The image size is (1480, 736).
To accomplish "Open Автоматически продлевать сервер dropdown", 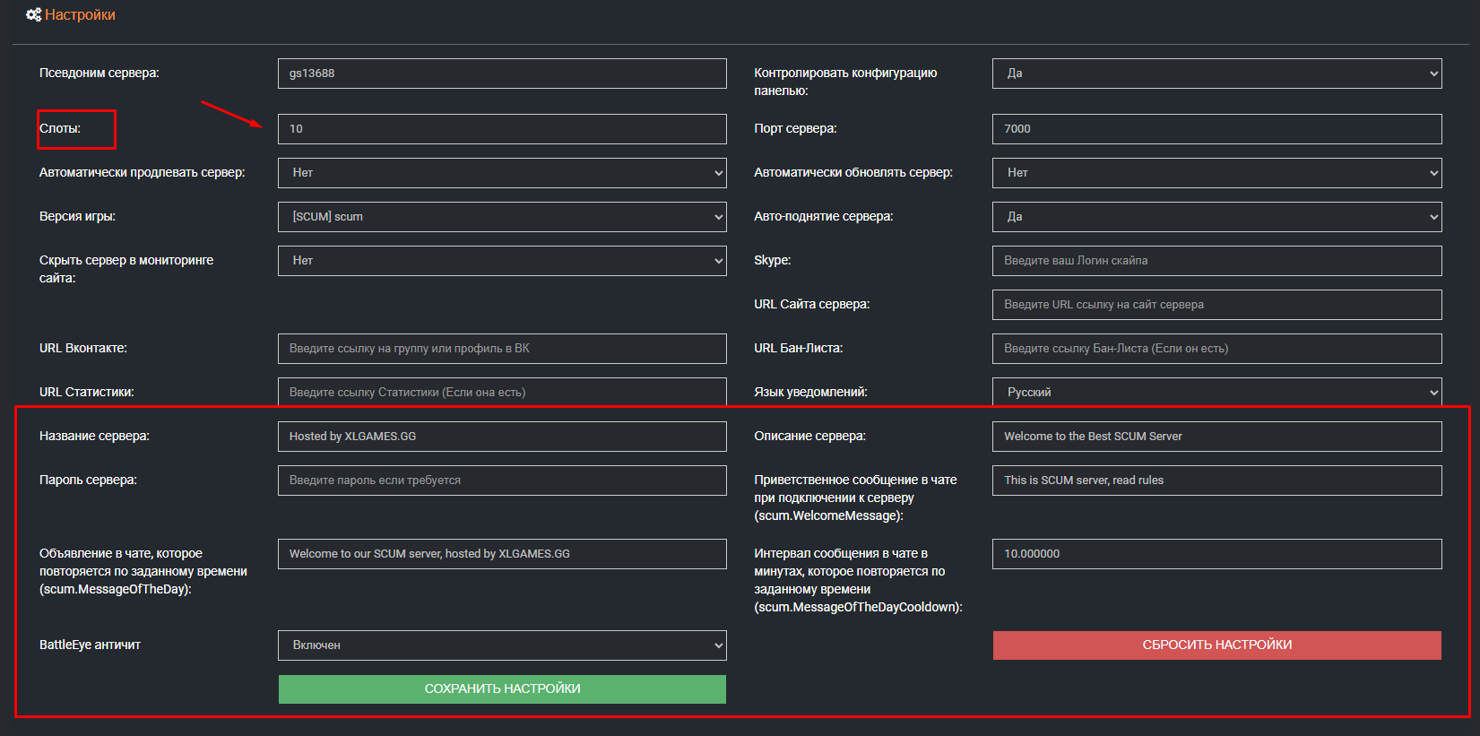I will point(502,173).
